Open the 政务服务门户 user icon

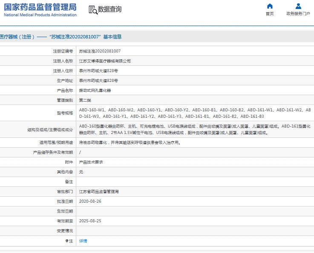298,6
